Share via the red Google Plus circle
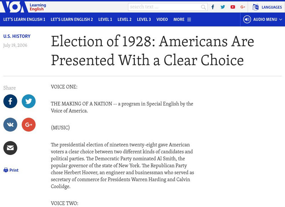Viewport: 285px width, 207px height. (x=28, y=124)
